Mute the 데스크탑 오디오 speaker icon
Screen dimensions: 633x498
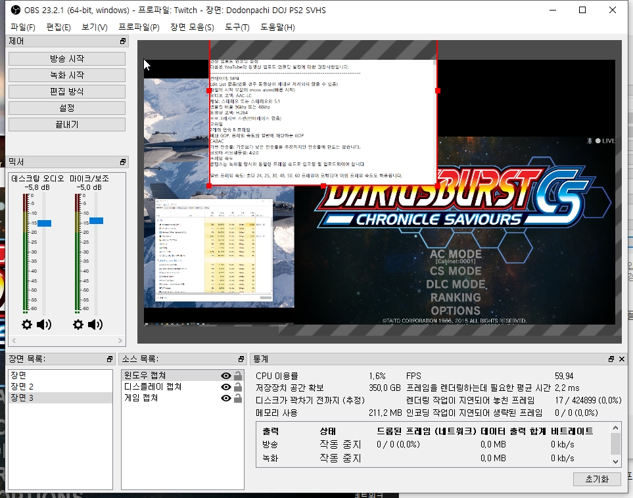coord(44,325)
